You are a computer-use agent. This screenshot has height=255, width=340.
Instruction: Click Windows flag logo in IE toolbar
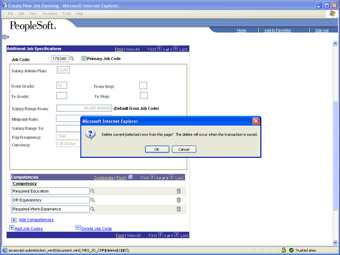(x=332, y=14)
